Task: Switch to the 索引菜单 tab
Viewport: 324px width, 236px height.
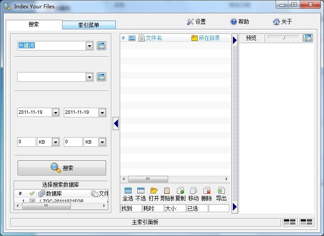Action: pyautogui.click(x=88, y=25)
